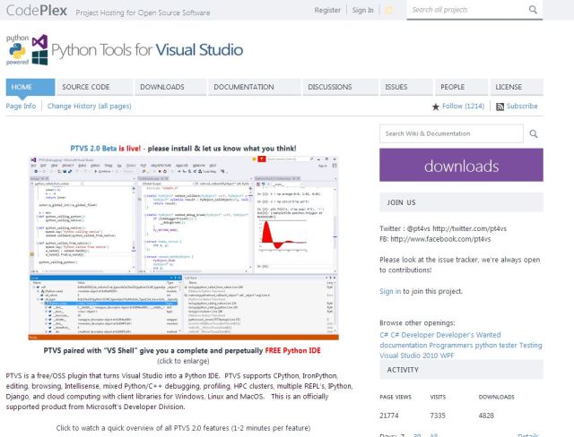
Task: Click the ACTIVITY section header
Action: click(461, 370)
